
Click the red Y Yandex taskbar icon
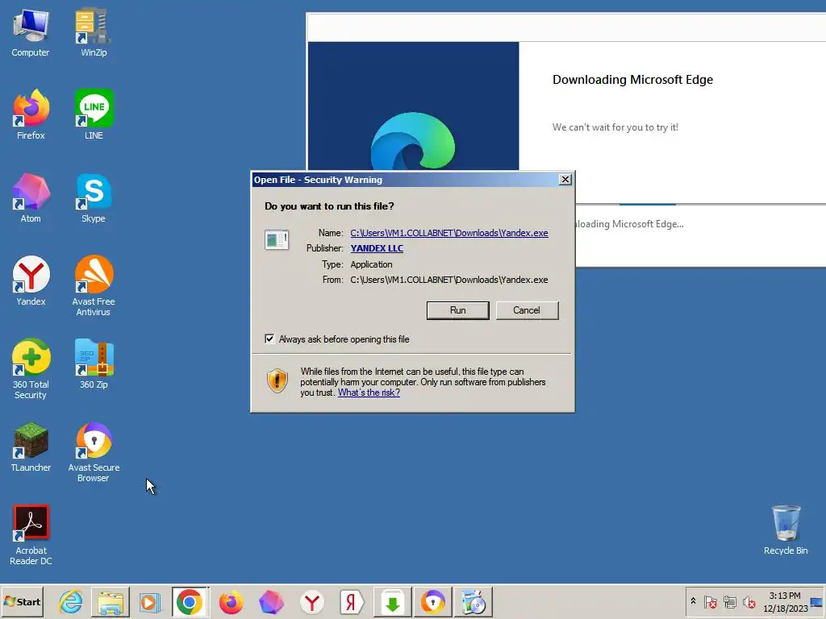312,601
